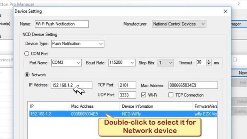Screen dimensions: 247x139
Task: Toggle the checkbox in the main window behind
Action: click(x=235, y=59)
